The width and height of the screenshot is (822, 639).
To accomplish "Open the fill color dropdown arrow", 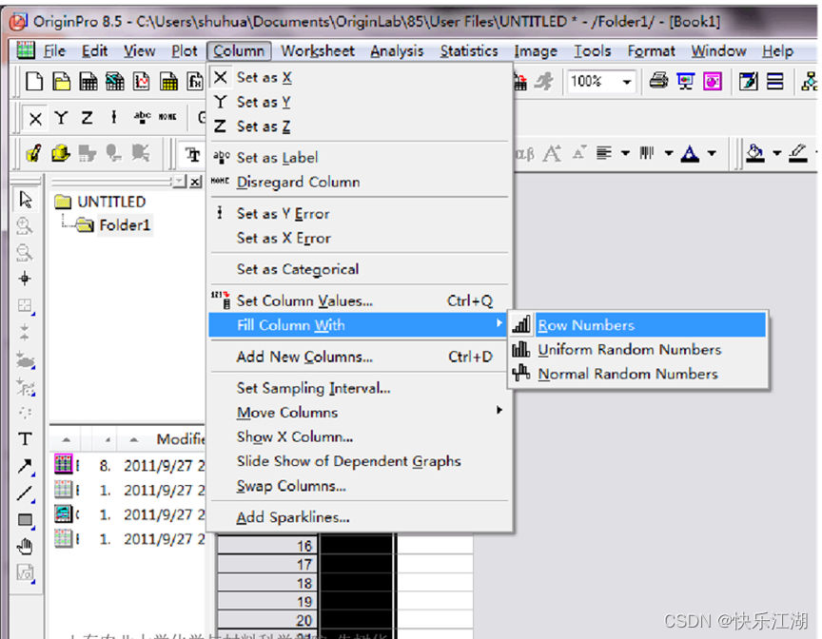I will point(777,153).
